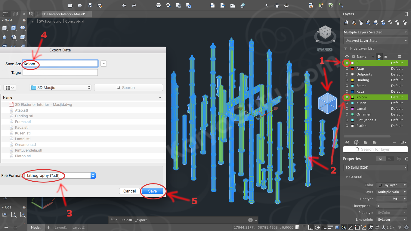
Task: Collapse the Hide Layer List triangle
Action: tap(345, 48)
